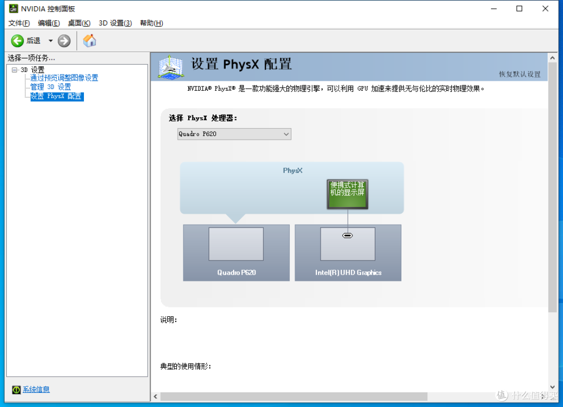Go to the Home page icon
The height and width of the screenshot is (407, 563).
(x=90, y=41)
